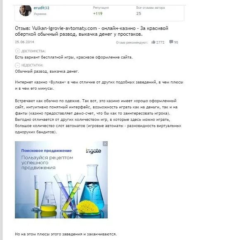Click the Репутация label
The width and height of the screenshot is (234, 240).
[101, 7]
